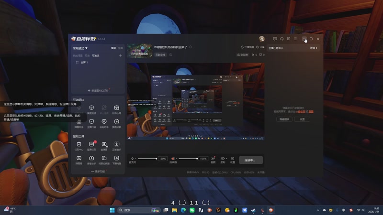The image size is (383, 215).
Task: Switch to 竖屏 portrait mode
Action: tap(121, 48)
